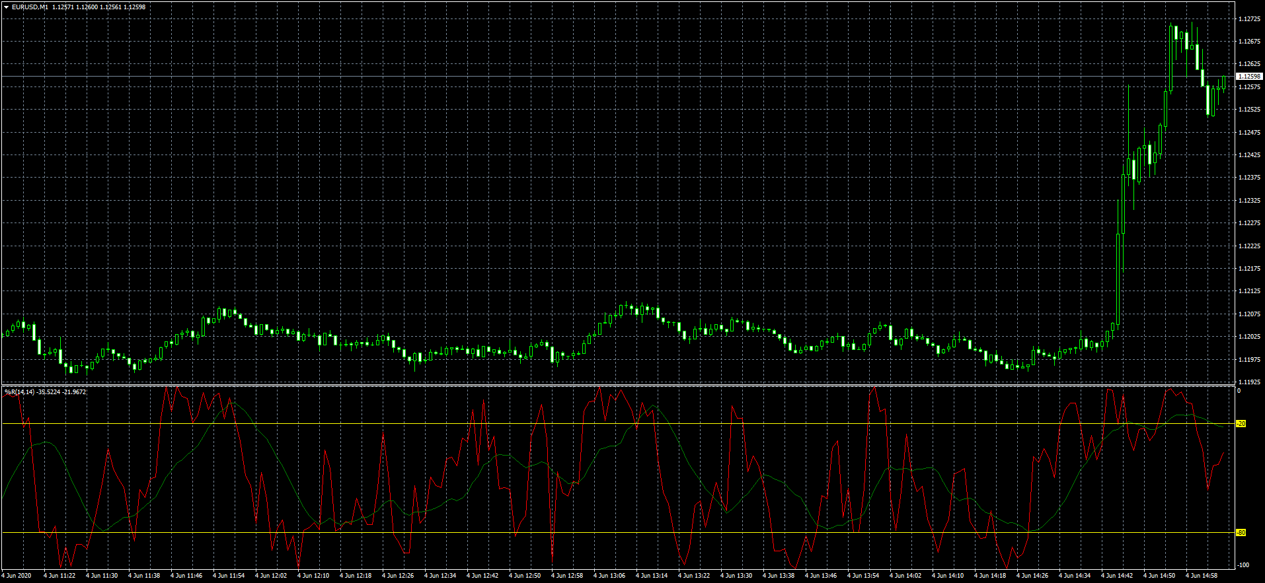Click the 4 Jun 13:06 time label
Viewport: 1265px width, 583px height.
tap(609, 576)
